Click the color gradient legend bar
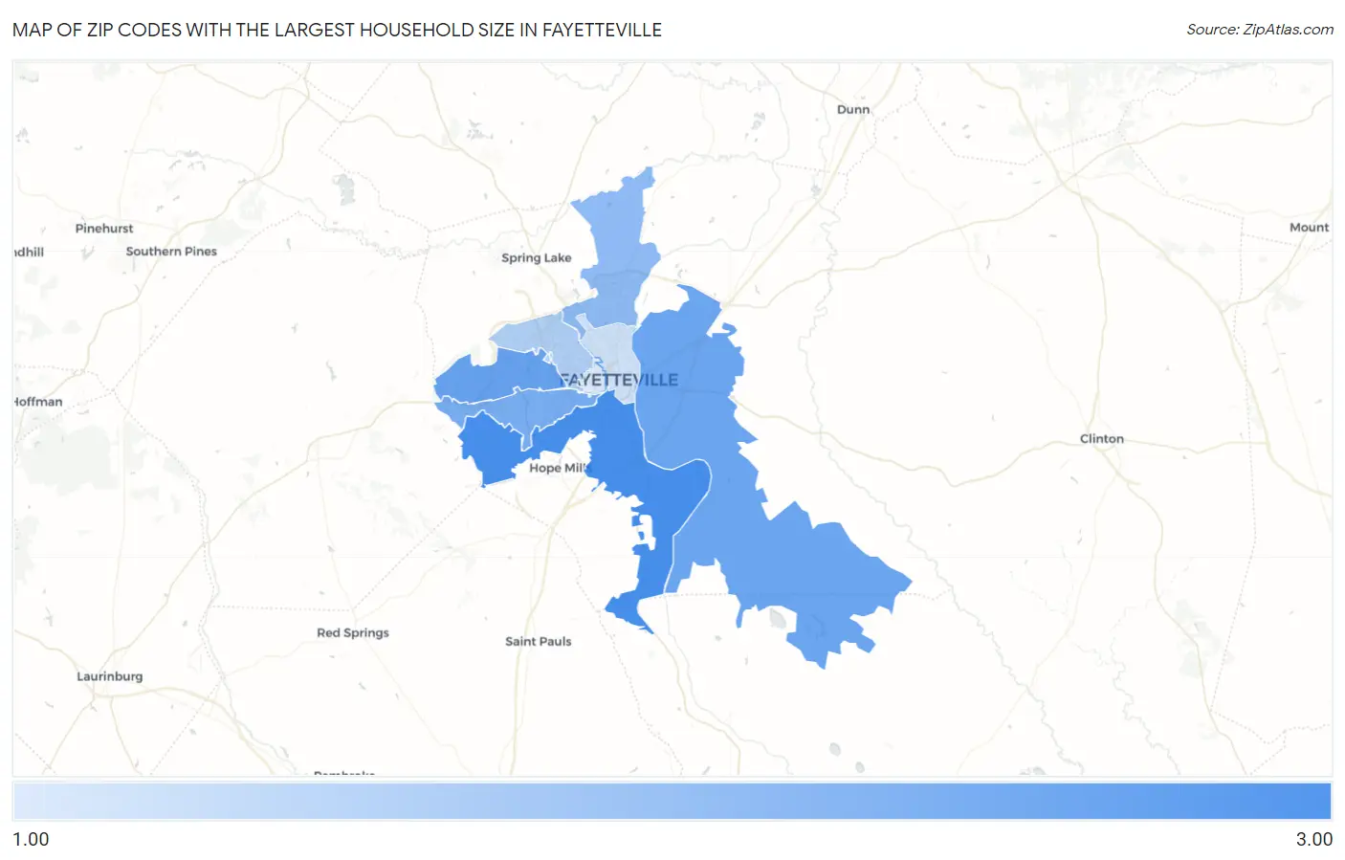1345x860 pixels. coord(672,801)
